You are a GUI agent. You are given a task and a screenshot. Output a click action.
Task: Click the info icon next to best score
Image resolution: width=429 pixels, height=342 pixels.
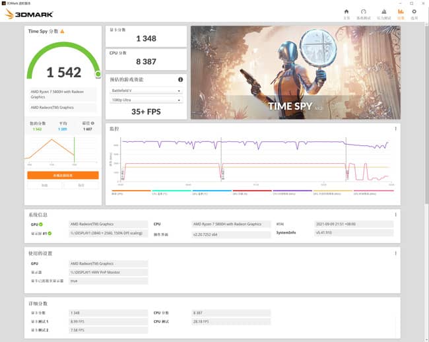pyautogui.click(x=92, y=123)
